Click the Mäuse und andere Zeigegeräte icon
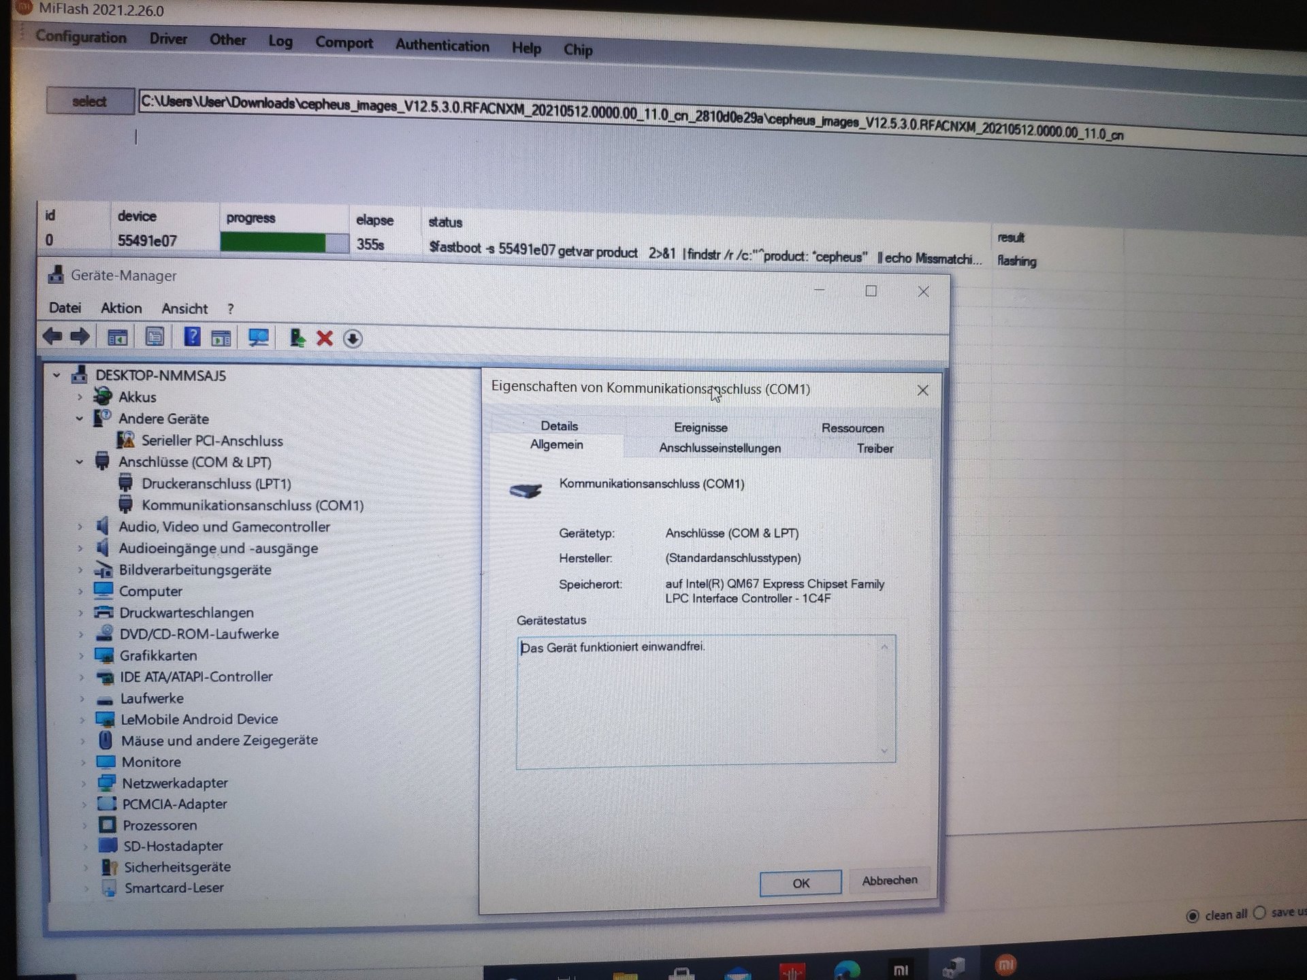The image size is (1307, 980). pos(106,740)
